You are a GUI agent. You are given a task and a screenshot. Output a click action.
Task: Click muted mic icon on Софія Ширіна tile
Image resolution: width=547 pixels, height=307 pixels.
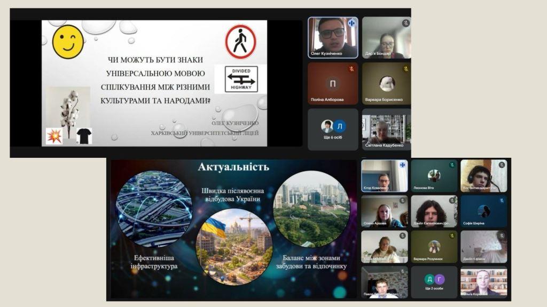click(x=502, y=200)
